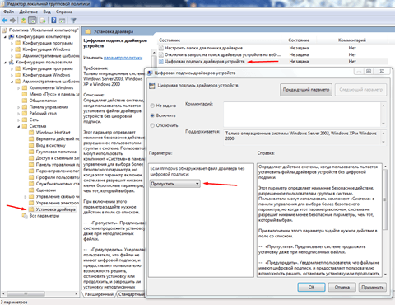The image size is (395, 305).
Task: Click the help text vertical scrollbar
Action: (385, 220)
